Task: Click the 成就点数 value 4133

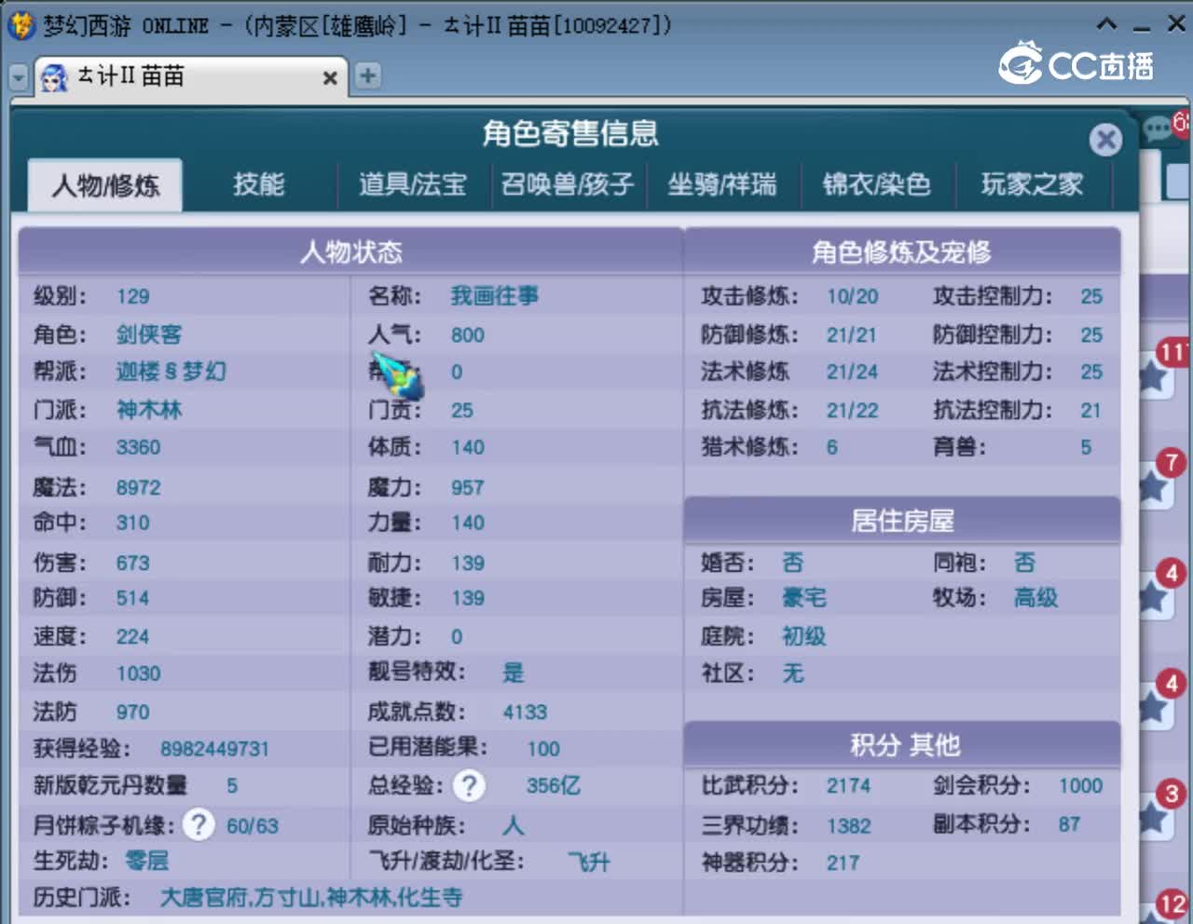Action: coord(525,713)
